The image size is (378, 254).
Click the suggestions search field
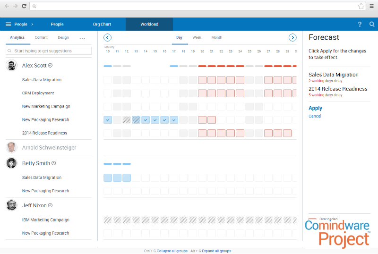pos(49,51)
